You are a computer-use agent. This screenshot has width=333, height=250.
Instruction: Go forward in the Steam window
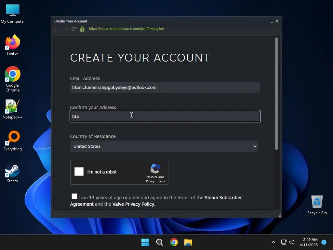tap(65, 29)
